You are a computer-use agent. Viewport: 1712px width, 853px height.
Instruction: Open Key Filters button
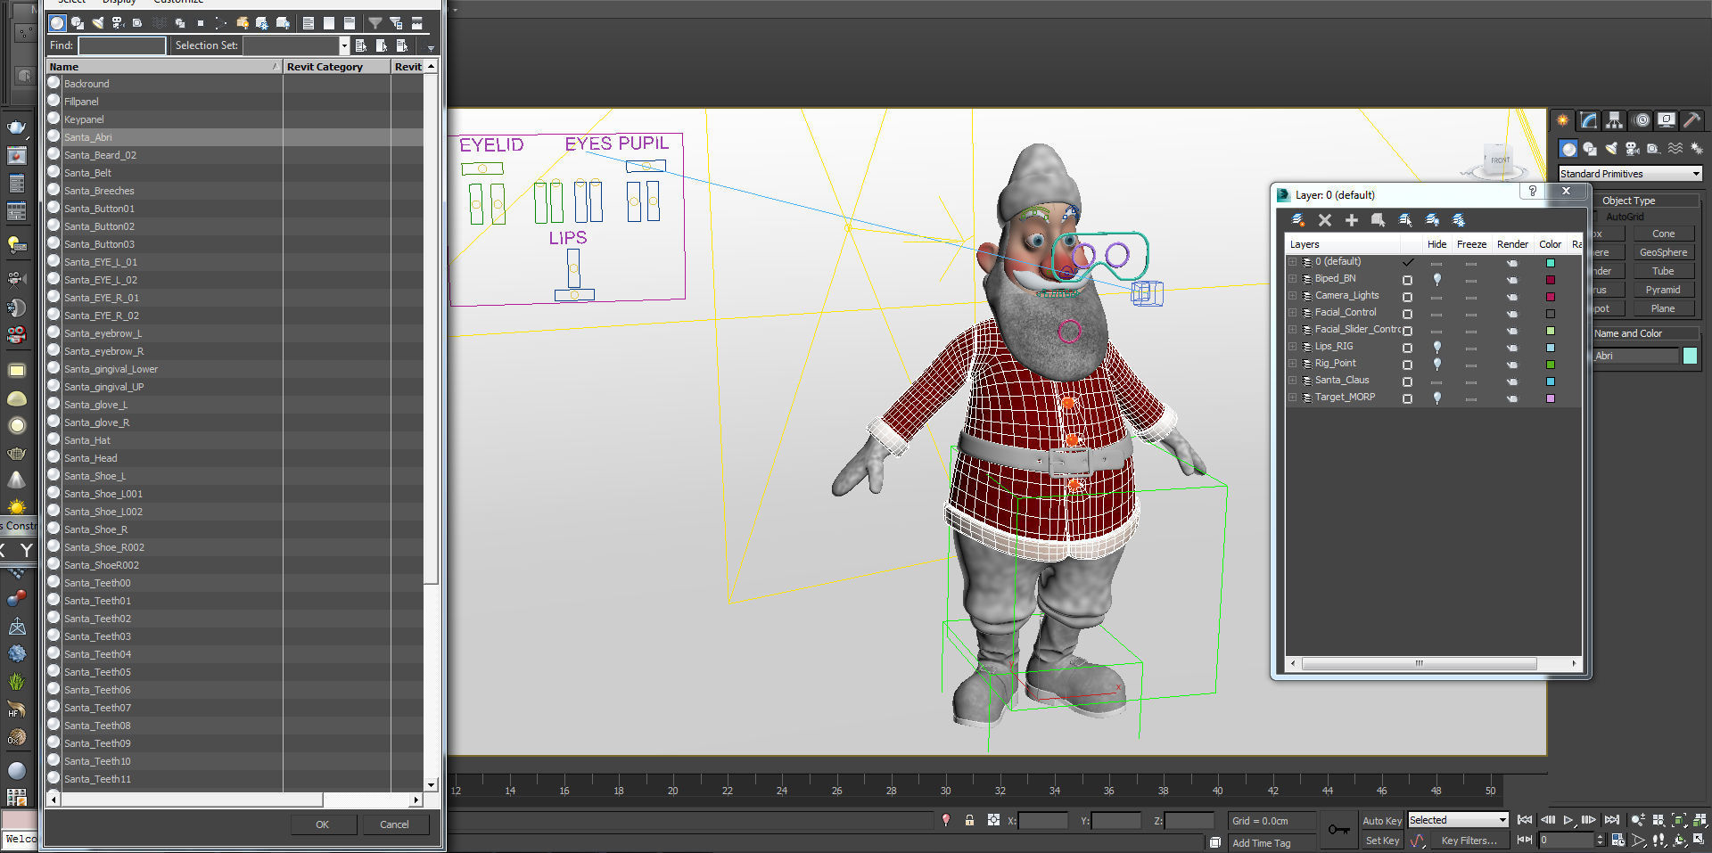pyautogui.click(x=1469, y=841)
